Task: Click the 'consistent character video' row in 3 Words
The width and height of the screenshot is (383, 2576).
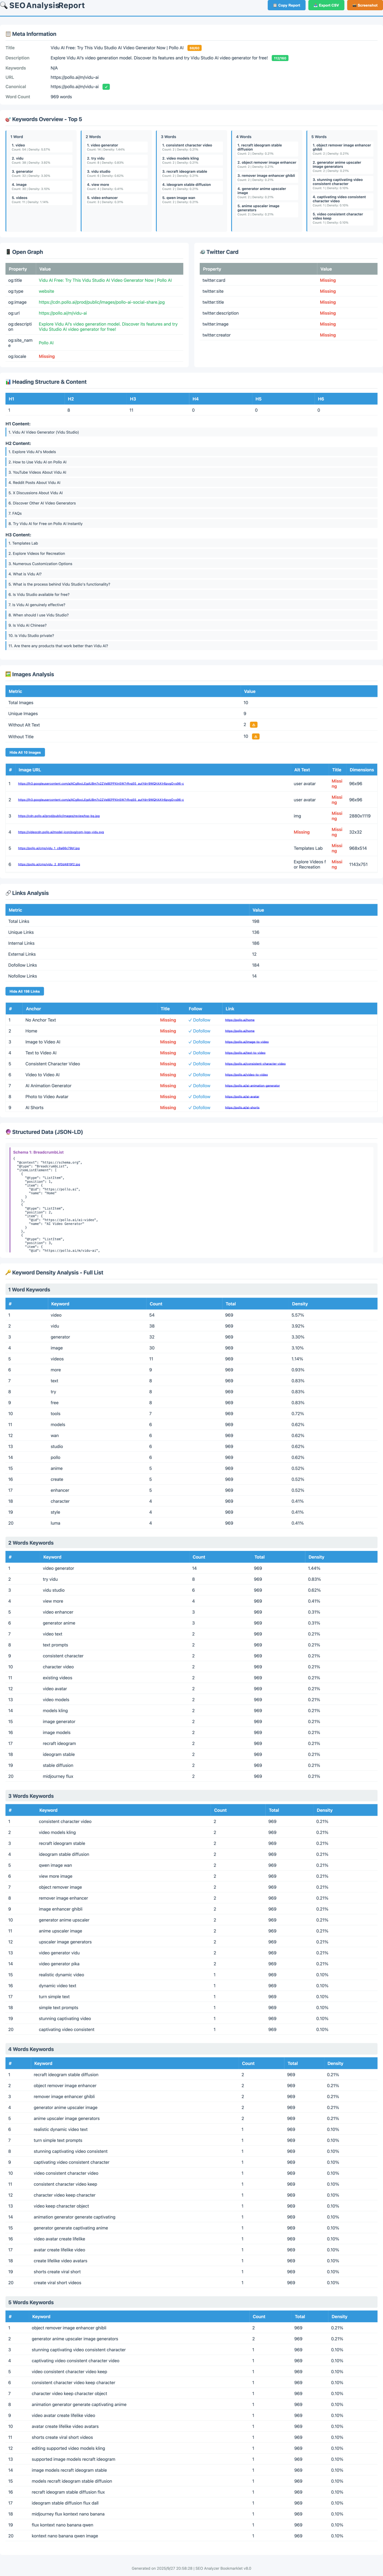Action: [191, 1821]
